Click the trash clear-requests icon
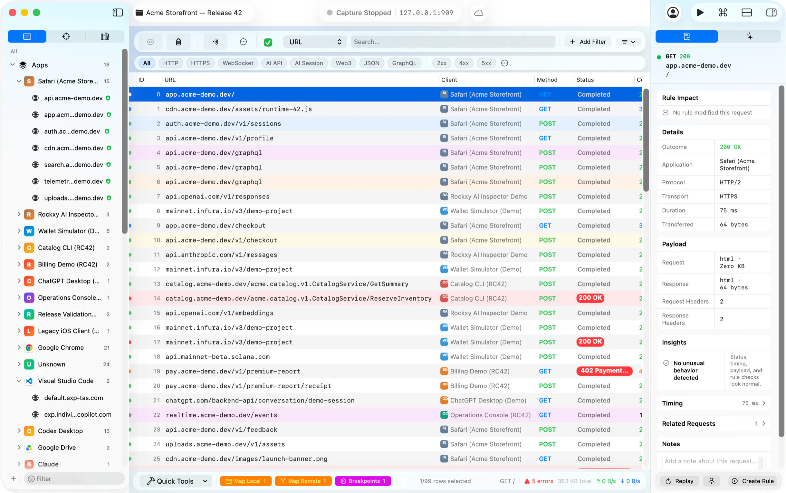This screenshot has height=493, width=786. click(178, 42)
